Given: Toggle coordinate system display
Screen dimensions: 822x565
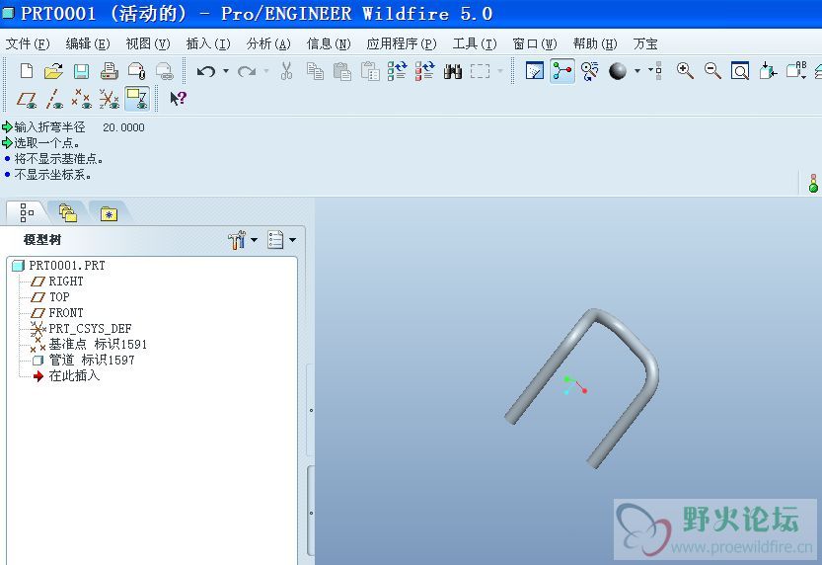Looking at the screenshot, I should [x=109, y=99].
